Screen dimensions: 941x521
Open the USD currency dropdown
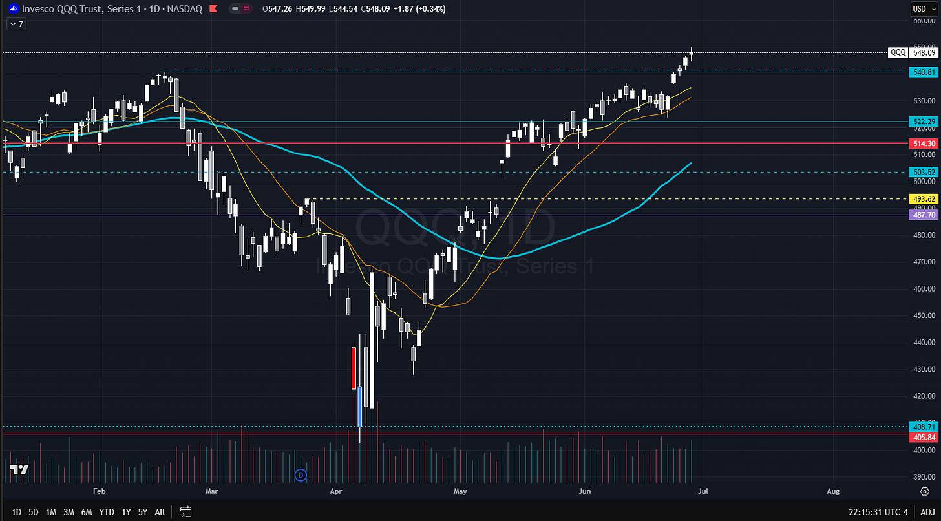tap(924, 9)
